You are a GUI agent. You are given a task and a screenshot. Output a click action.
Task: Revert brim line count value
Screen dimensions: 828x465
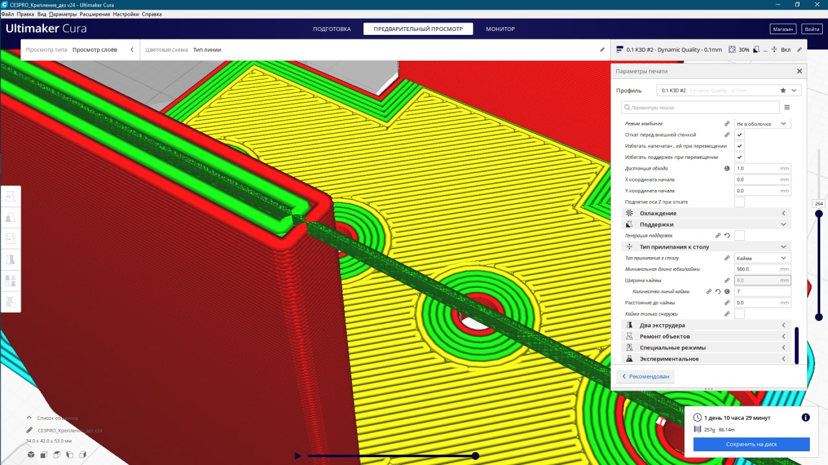pos(718,292)
